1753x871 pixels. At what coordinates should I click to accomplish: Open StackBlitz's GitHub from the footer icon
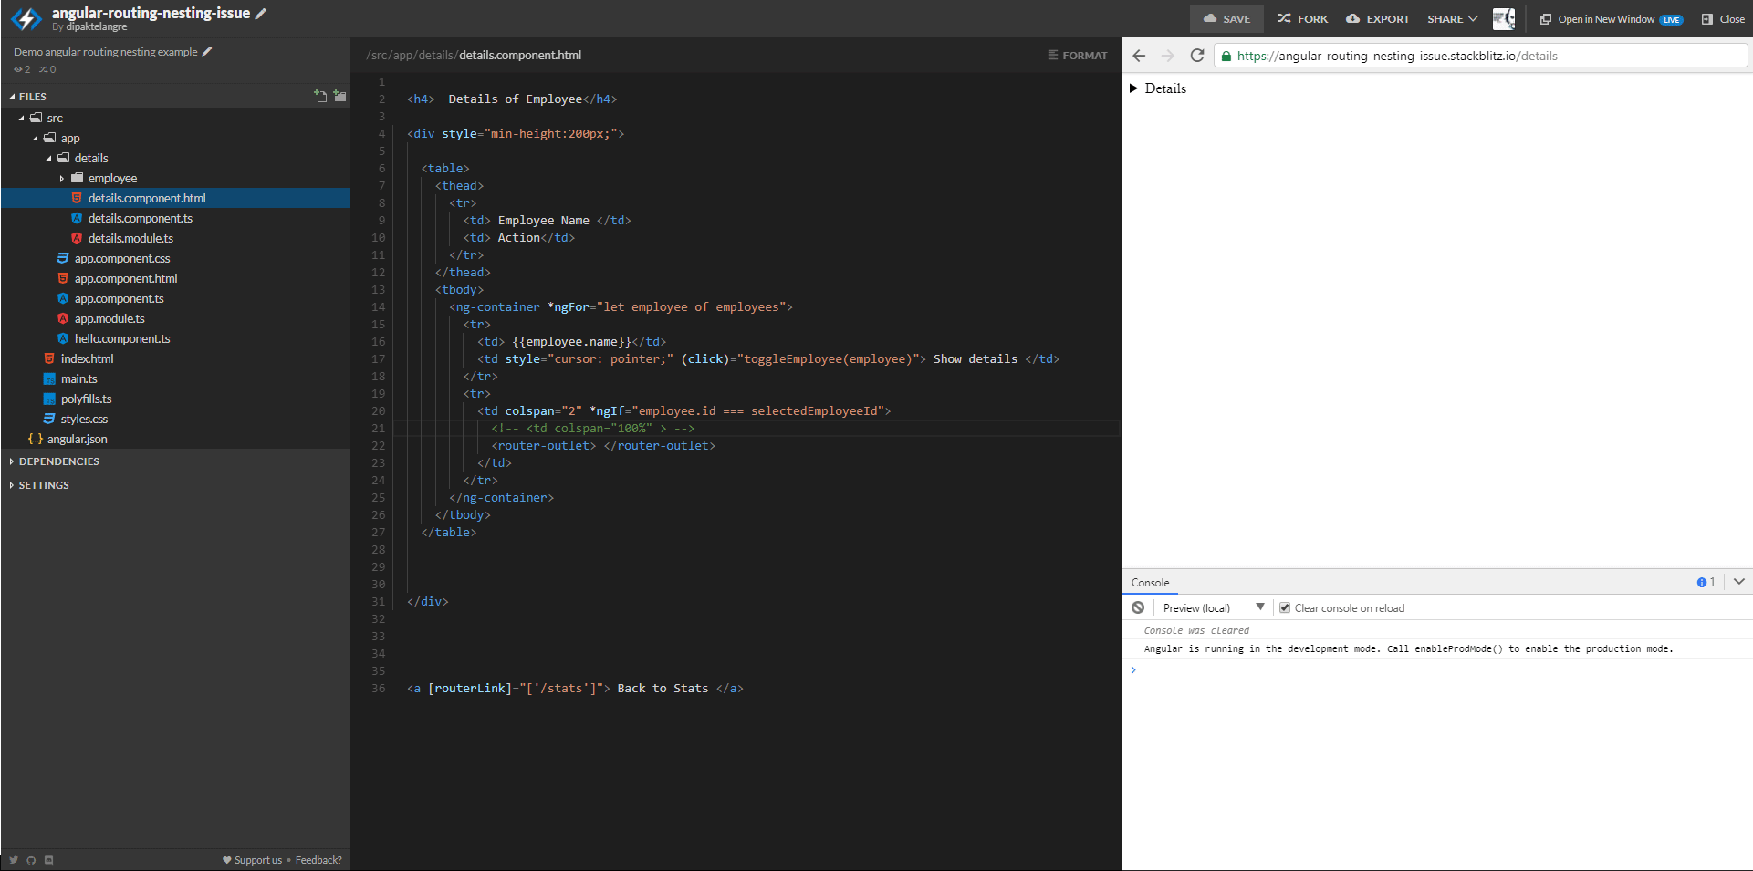[x=31, y=859]
